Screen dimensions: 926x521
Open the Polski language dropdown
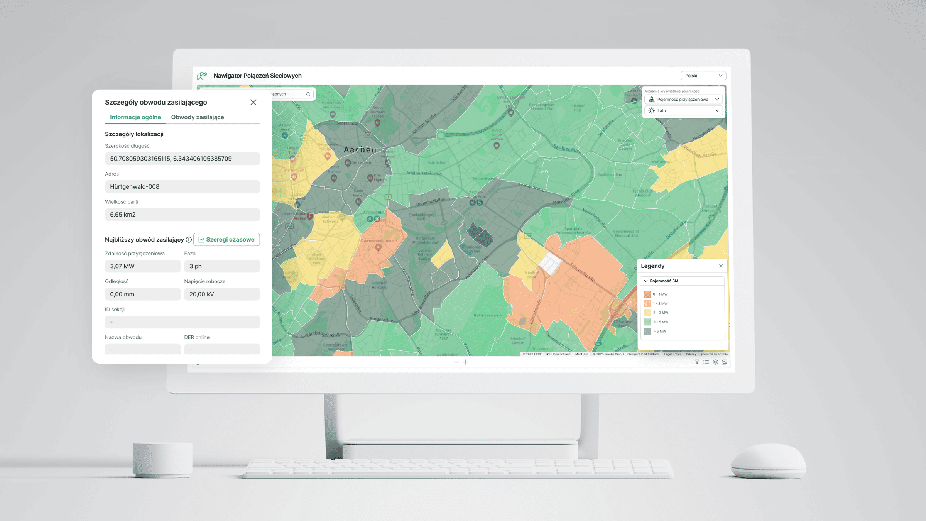click(703, 76)
